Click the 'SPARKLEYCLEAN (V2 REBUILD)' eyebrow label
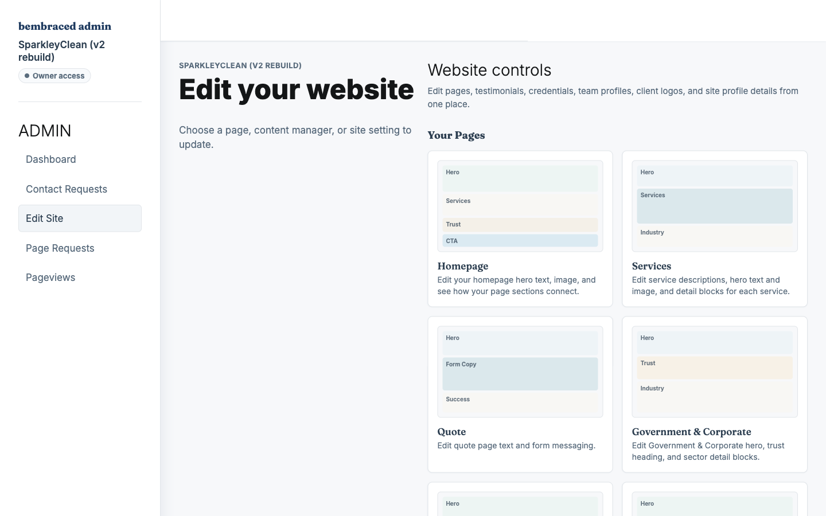 click(240, 65)
